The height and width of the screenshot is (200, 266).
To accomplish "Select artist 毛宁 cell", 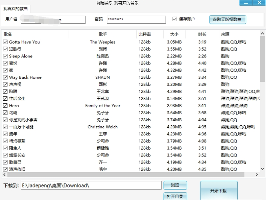I will 103,169.
